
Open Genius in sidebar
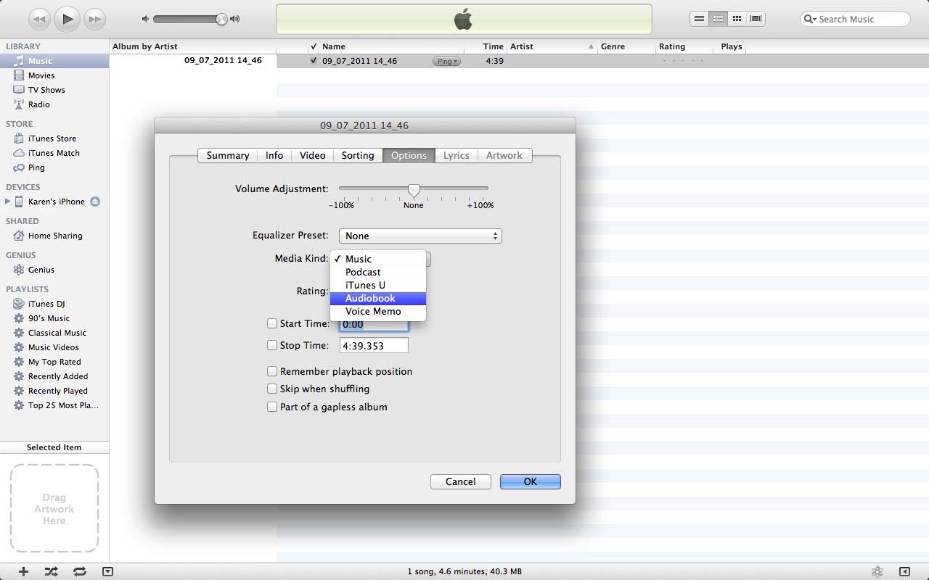[x=54, y=270]
